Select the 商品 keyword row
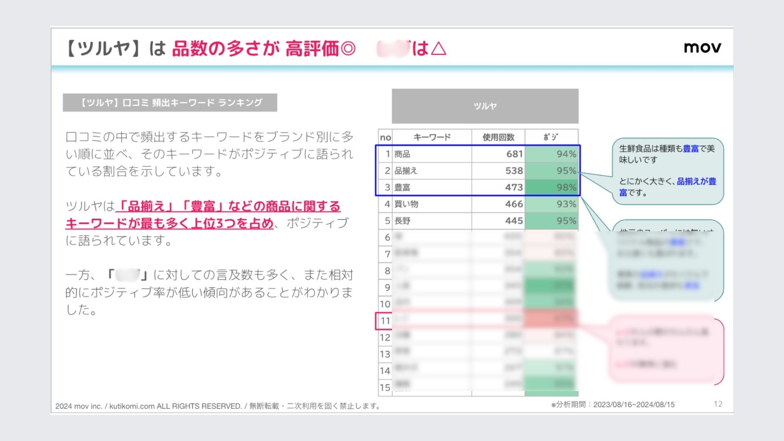 (x=402, y=154)
